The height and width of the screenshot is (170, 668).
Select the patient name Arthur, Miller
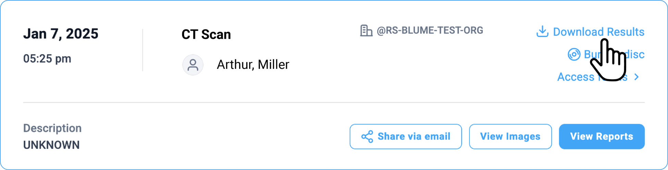[x=253, y=64]
